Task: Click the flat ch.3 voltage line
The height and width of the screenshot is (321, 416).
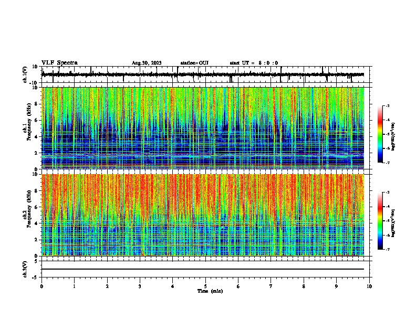Action: click(x=203, y=269)
